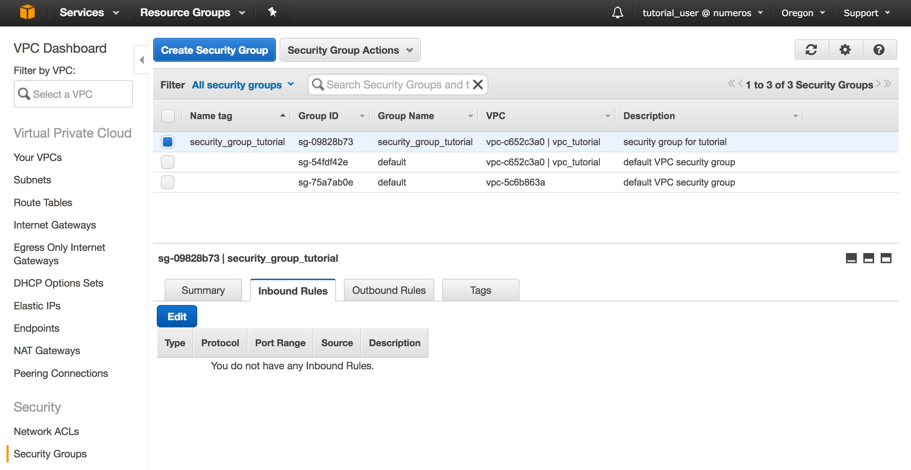911x470 pixels.
Task: Toggle the select-all header checkbox
Action: (x=168, y=116)
